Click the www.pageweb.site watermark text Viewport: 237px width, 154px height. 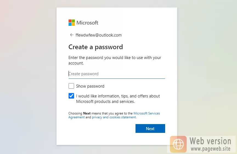pos(211,149)
